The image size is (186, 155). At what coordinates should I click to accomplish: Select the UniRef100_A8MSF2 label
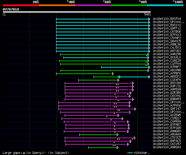167,77
